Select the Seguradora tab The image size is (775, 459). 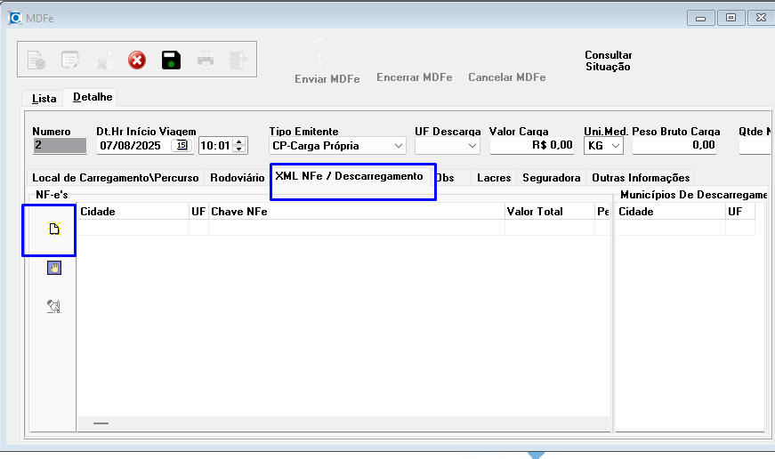coord(551,178)
